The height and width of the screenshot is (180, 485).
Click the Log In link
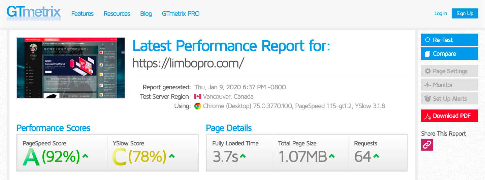point(441,13)
